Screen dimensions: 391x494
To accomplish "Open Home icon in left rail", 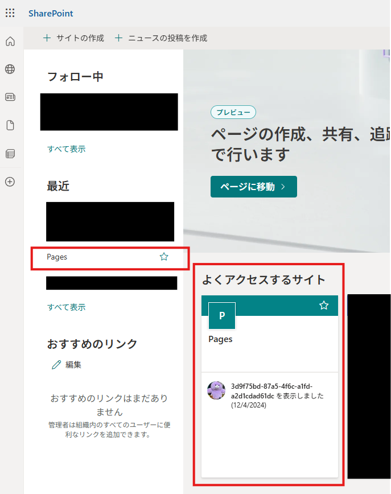I will (10, 42).
